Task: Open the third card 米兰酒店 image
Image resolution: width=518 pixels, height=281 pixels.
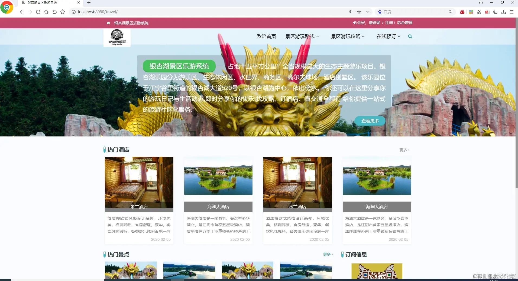Action: tap(297, 182)
